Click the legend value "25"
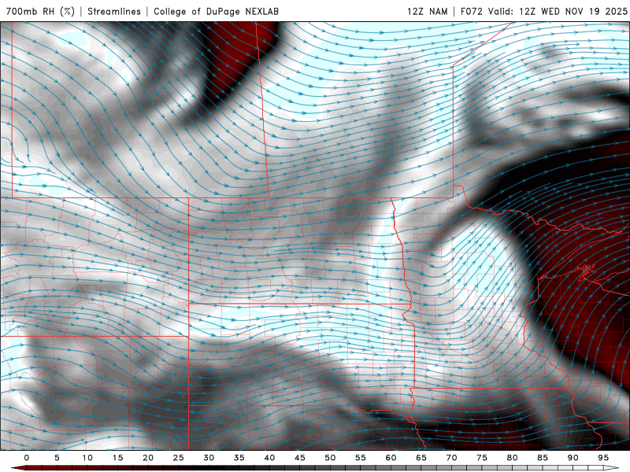Viewport: 630px width, 472px height. point(178,458)
